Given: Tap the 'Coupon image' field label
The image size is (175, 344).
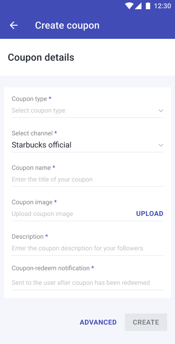Looking at the screenshot, I should tap(32, 202).
